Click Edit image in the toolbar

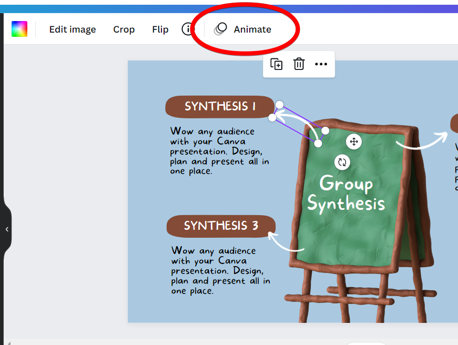pos(73,29)
